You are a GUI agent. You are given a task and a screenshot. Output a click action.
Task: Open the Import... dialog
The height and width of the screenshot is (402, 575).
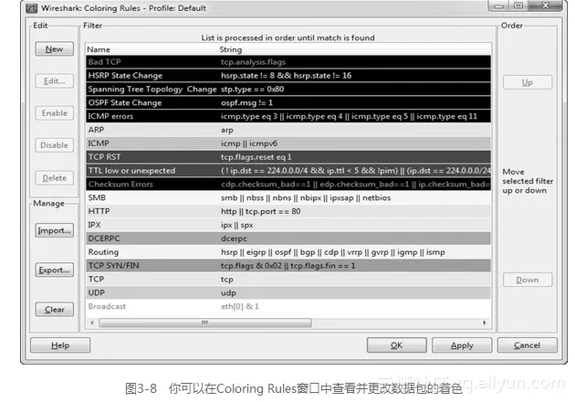tap(54, 230)
